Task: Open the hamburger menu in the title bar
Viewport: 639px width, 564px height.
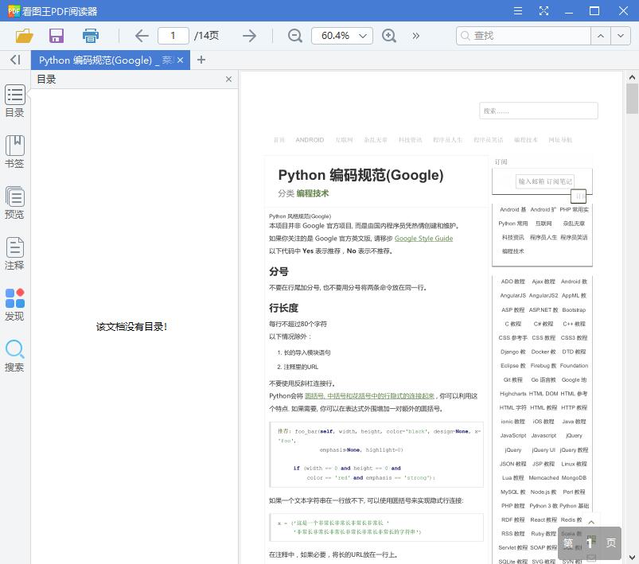Action: pos(518,11)
